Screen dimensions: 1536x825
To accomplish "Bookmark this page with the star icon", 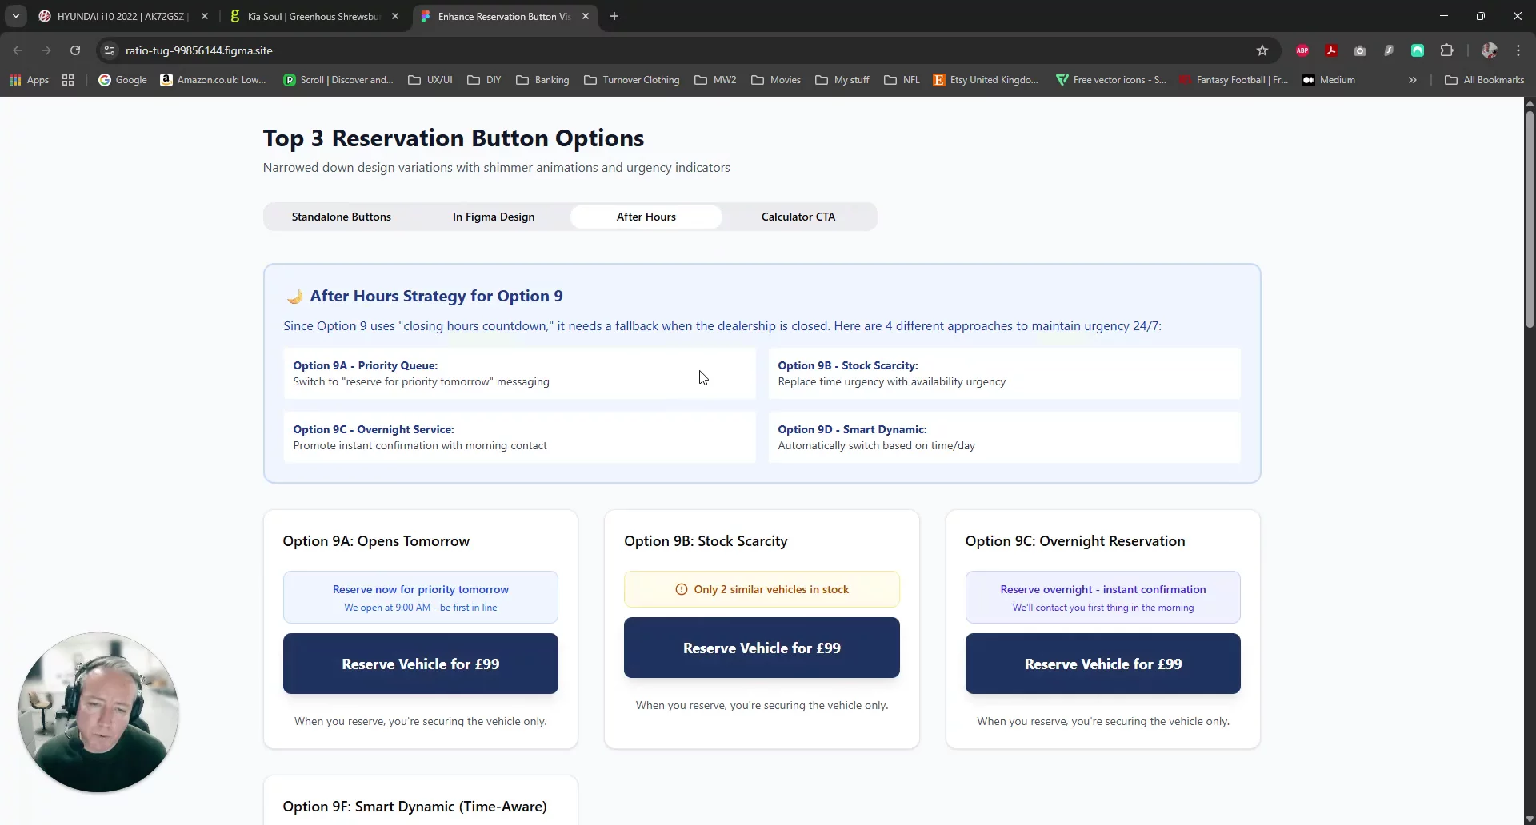I will [1262, 50].
